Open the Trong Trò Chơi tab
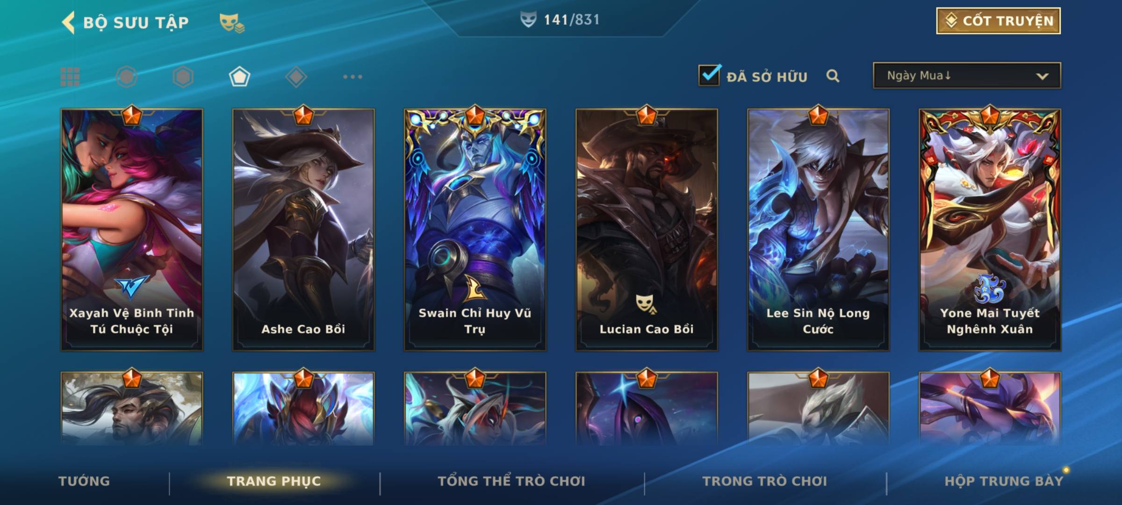The height and width of the screenshot is (505, 1122). (765, 481)
